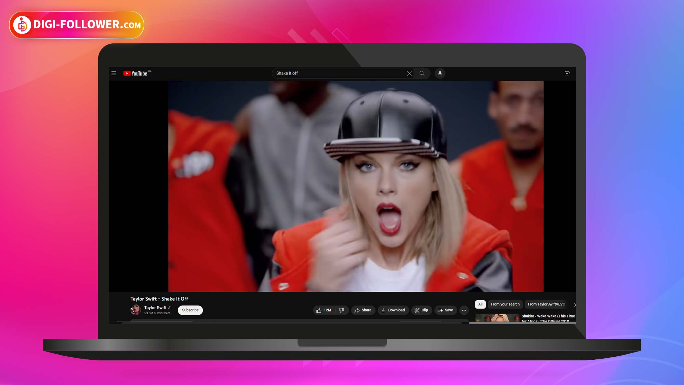Open the three-dot more actions menu
The image size is (684, 385).
click(464, 310)
